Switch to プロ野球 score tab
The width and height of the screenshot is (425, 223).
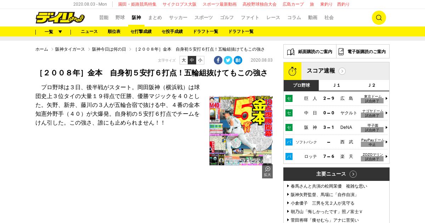301,85
